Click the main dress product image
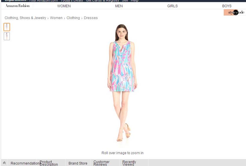246x166 pixels. click(122, 83)
